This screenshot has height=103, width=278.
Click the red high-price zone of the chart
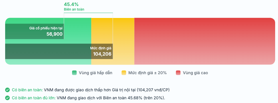[x=204, y=41]
